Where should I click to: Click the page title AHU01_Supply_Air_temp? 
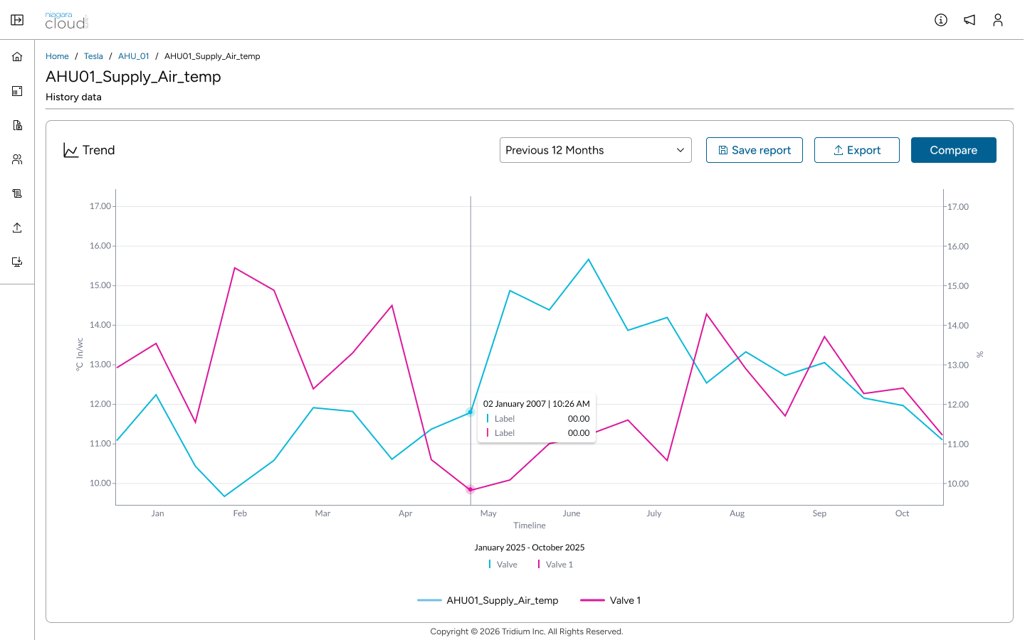pos(133,77)
